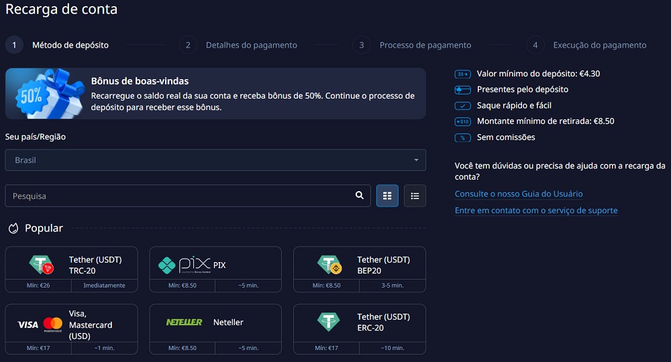This screenshot has height=362, width=671.
Task: Click the minimum withdrawal $10 icon
Action: [x=462, y=121]
